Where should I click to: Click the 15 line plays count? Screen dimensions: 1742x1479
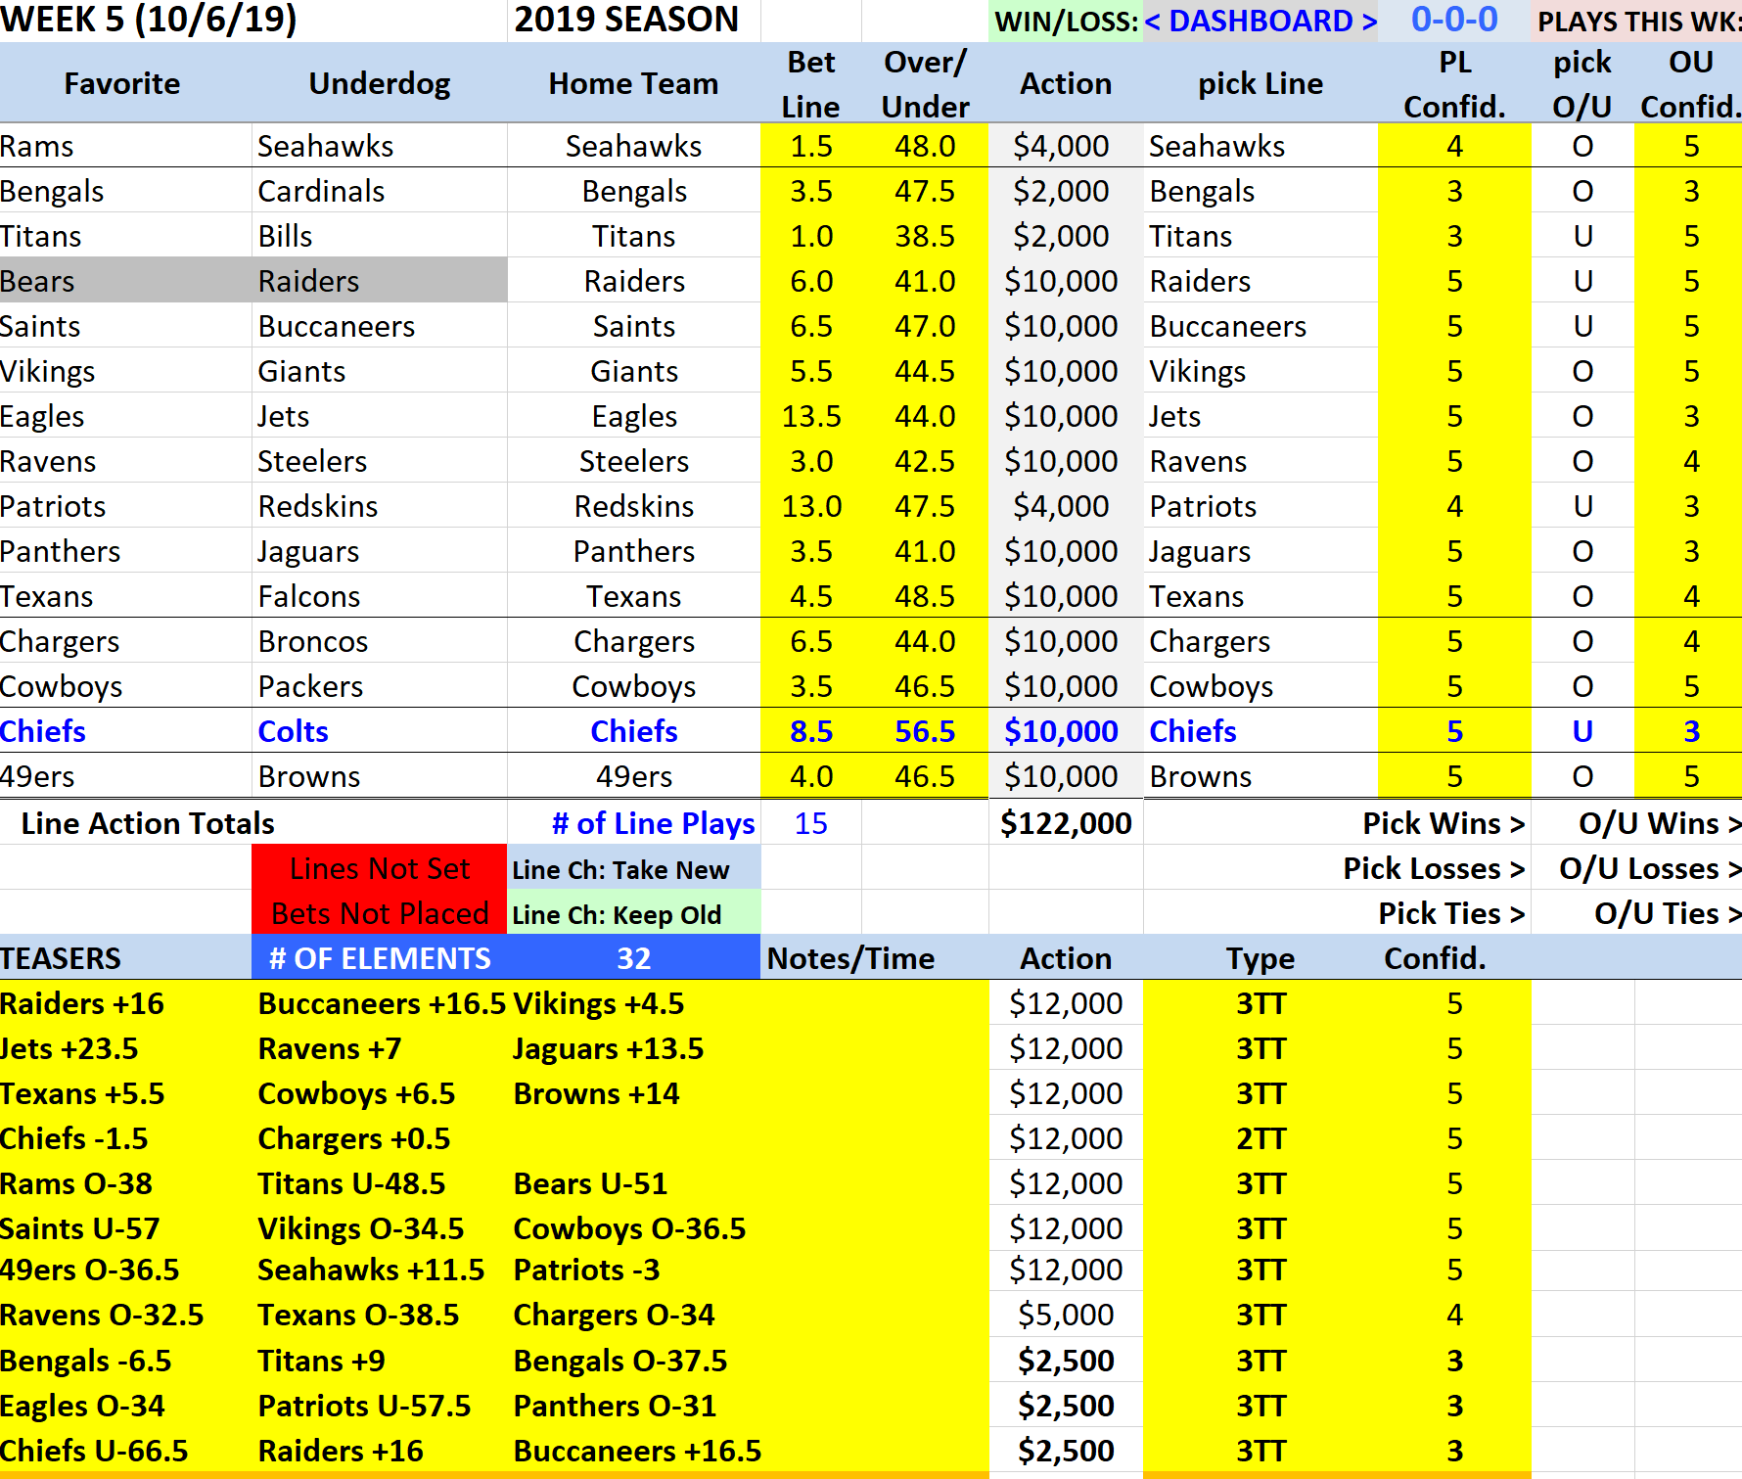[x=810, y=824]
